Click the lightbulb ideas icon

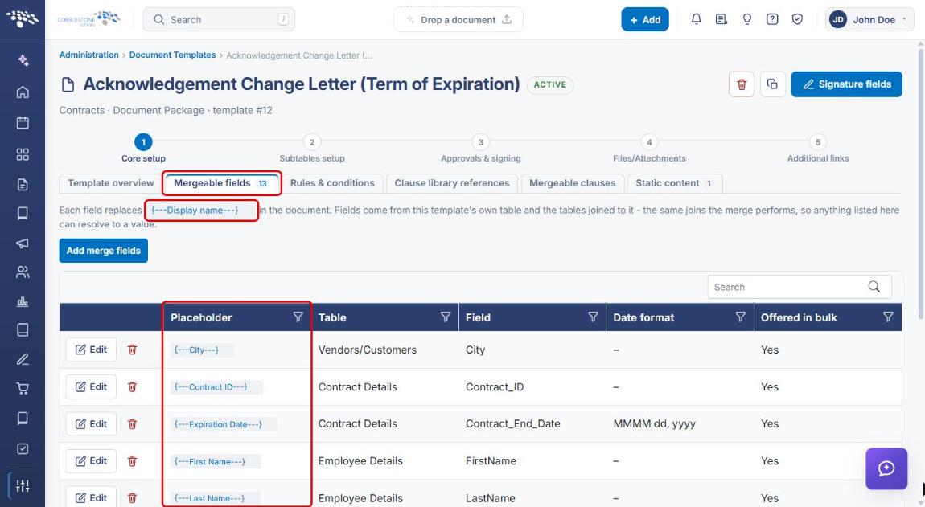747,19
